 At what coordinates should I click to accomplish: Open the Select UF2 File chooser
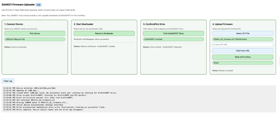coord(243,33)
